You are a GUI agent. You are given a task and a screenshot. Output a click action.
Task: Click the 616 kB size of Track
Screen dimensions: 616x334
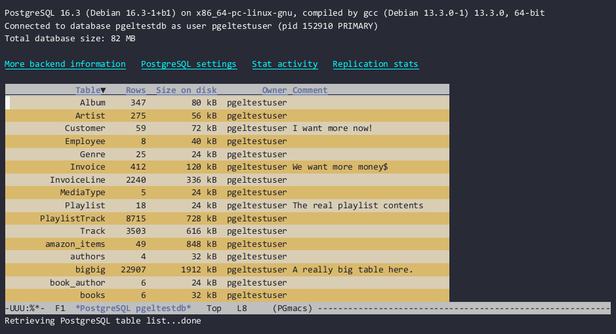pyautogui.click(x=201, y=231)
